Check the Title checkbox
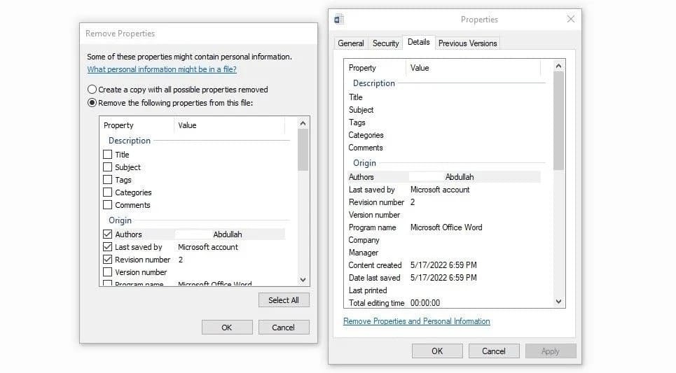The width and height of the screenshot is (676, 373). [108, 154]
